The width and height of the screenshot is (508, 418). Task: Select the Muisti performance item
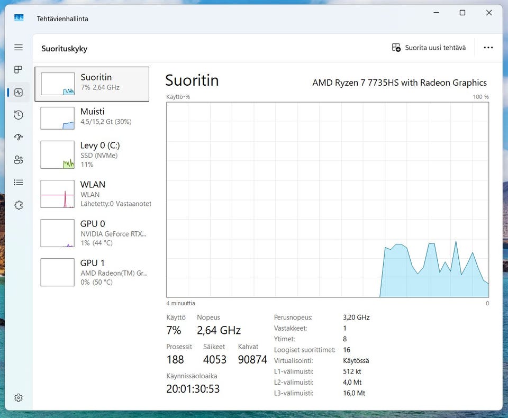pos(92,118)
